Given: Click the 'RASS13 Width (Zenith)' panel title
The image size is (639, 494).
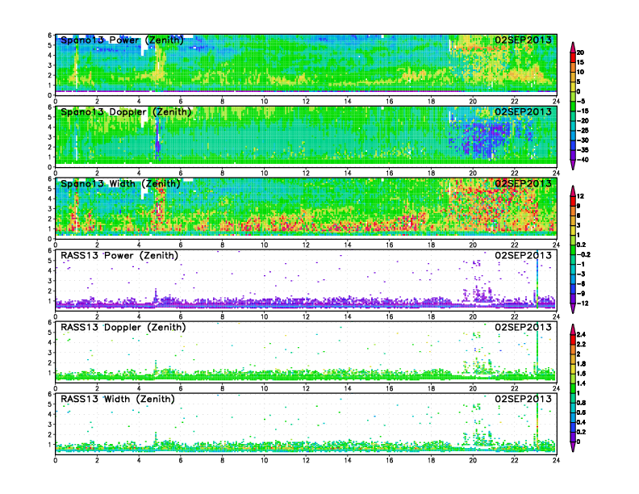Looking at the screenshot, I should click(117, 399).
